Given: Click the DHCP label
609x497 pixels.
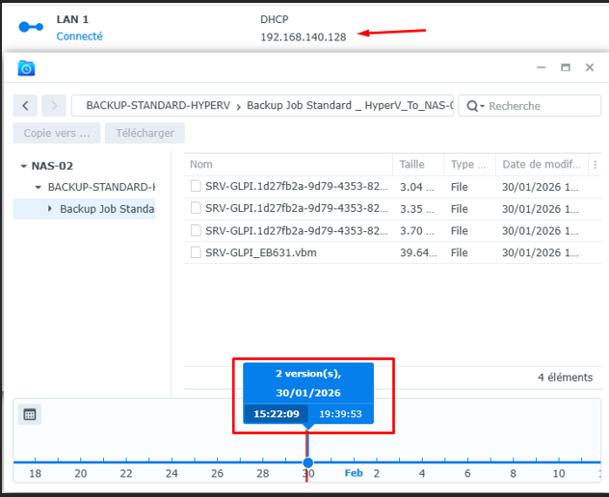Looking at the screenshot, I should [x=275, y=19].
